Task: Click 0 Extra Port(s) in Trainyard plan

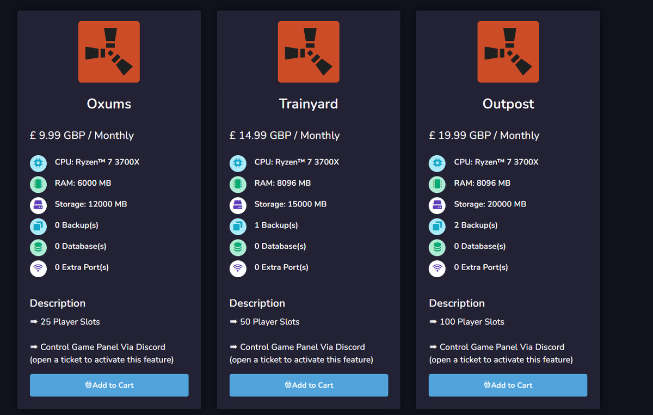Action: point(281,267)
